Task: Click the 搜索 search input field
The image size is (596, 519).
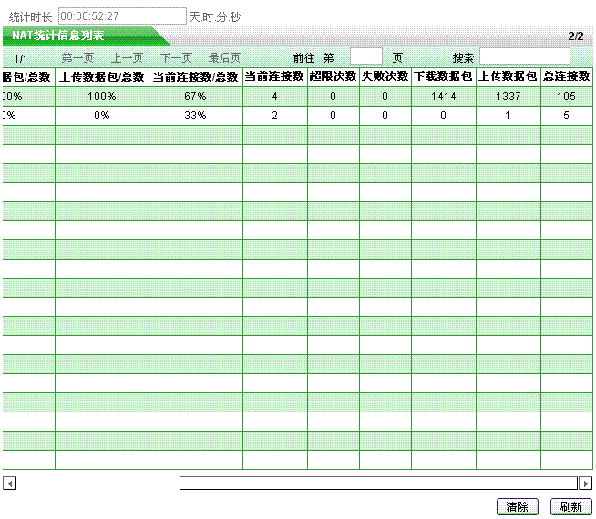Action: click(524, 57)
